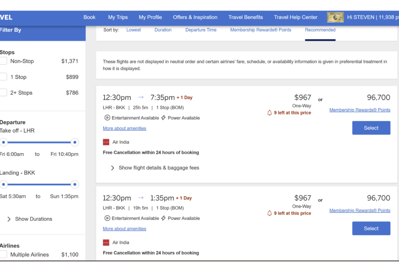This screenshot has width=399, height=272.
Task: Click the Air India logo in the 7:35pm flight
Action: click(x=106, y=142)
